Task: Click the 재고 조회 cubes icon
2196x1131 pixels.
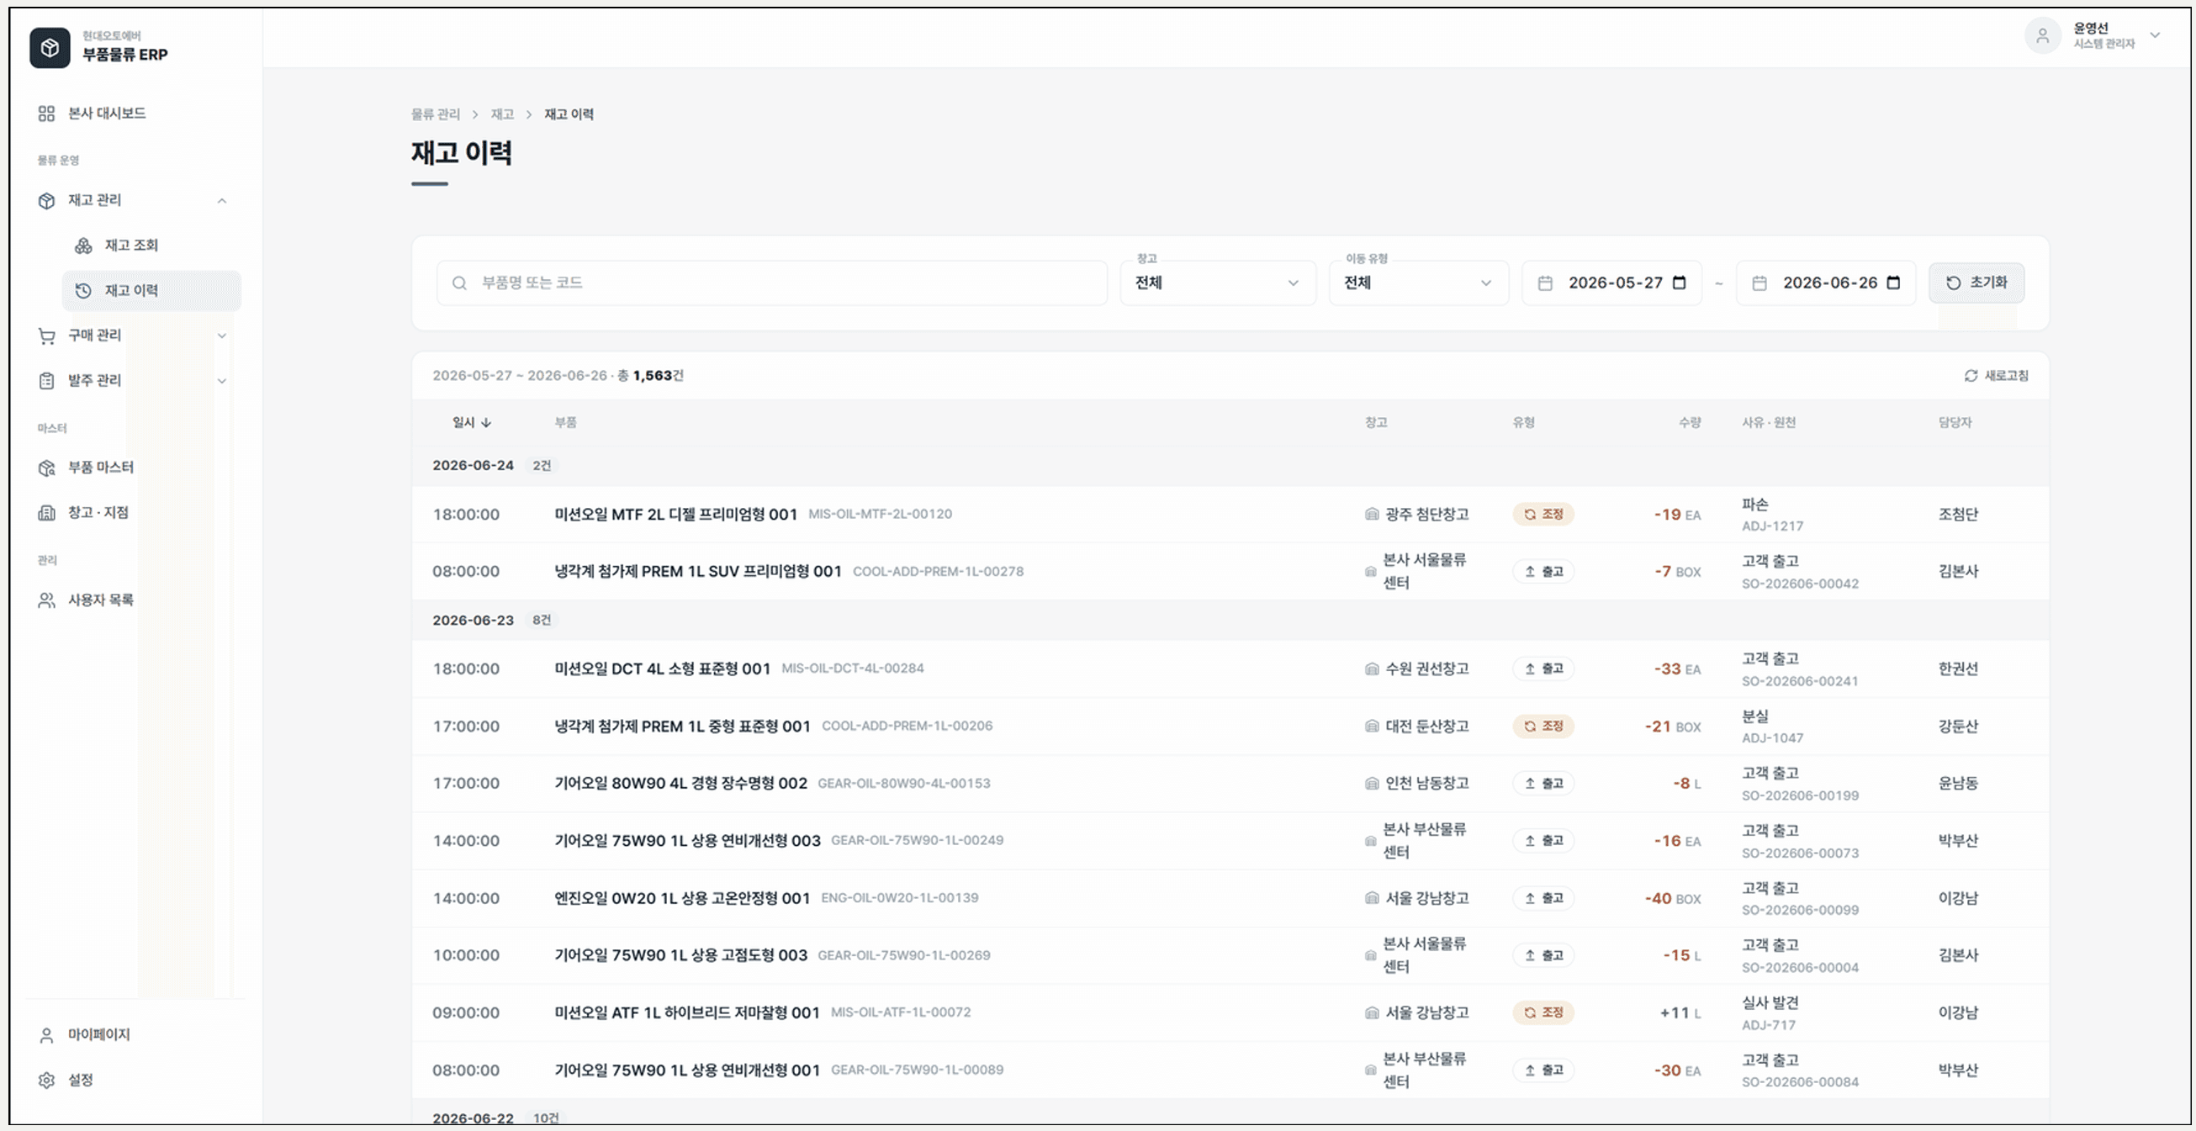Action: click(x=83, y=246)
